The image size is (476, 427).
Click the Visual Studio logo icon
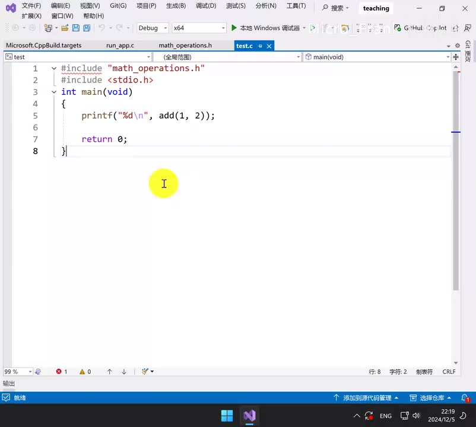tap(11, 8)
